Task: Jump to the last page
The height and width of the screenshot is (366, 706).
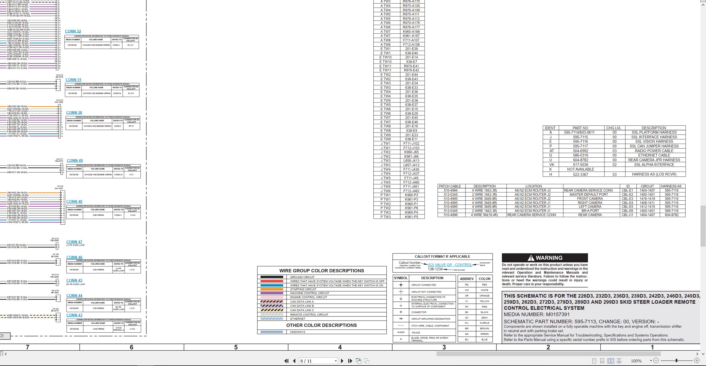Action: coord(350,361)
